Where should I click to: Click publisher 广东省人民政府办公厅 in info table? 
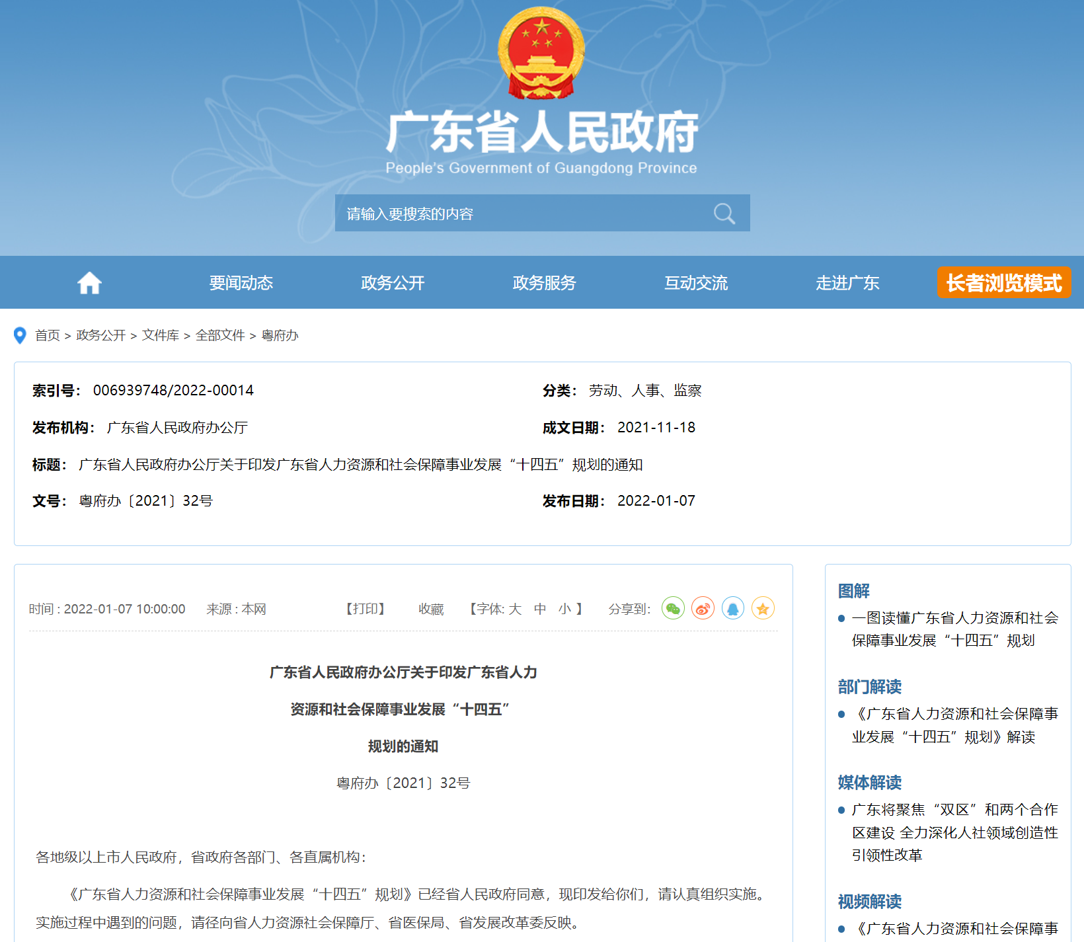click(177, 428)
